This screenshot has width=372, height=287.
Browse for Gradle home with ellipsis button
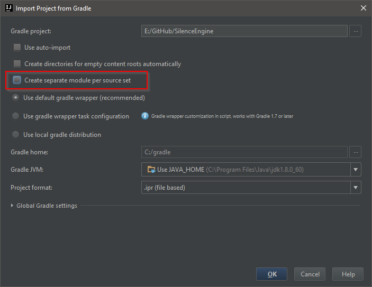(x=356, y=152)
